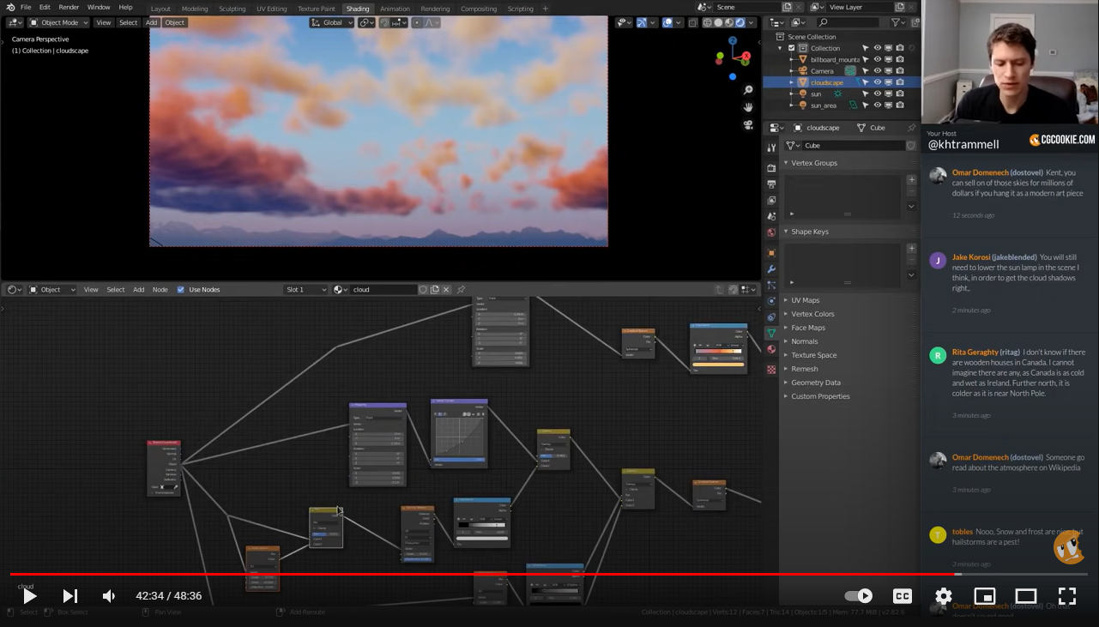1099x627 pixels.
Task: Switch to the UV Editing workspace tab
Action: (x=271, y=9)
